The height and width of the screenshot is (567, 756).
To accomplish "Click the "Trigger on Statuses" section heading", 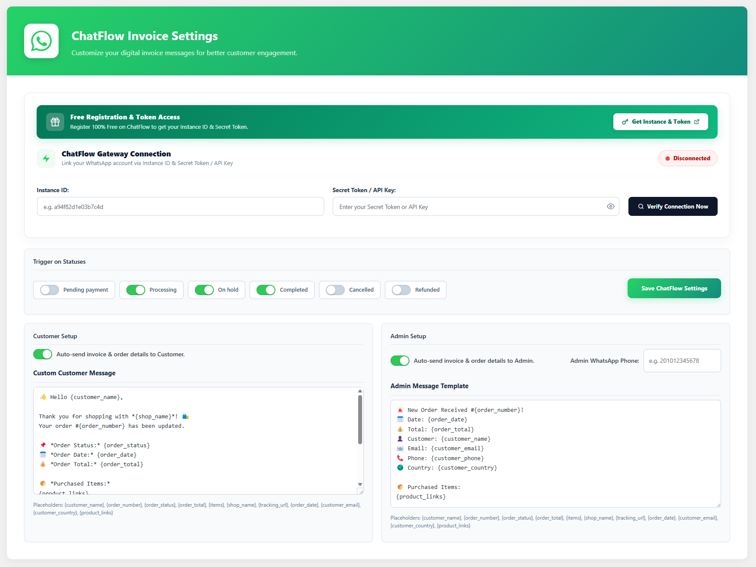I will (59, 262).
